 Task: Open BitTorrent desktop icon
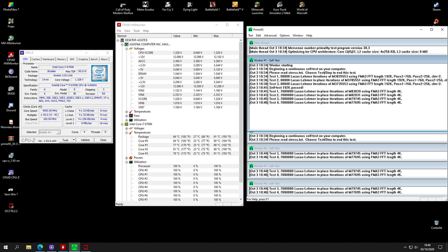point(11,73)
